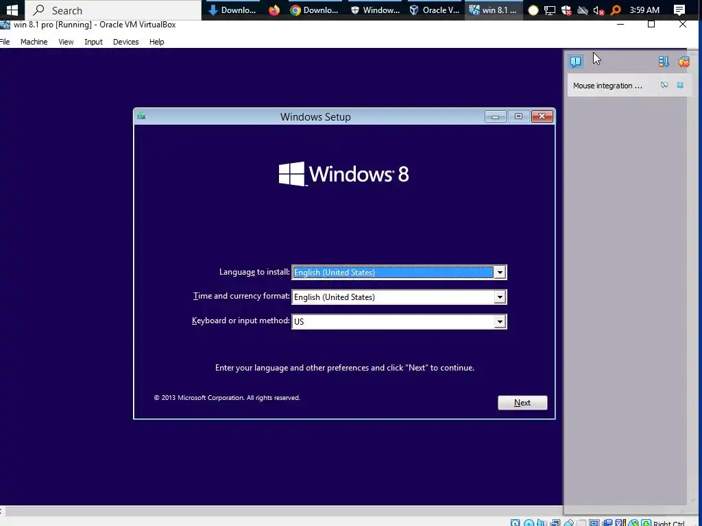The height and width of the screenshot is (526, 702).
Task: Maximize the VirtualBox VM window
Action: click(651, 24)
